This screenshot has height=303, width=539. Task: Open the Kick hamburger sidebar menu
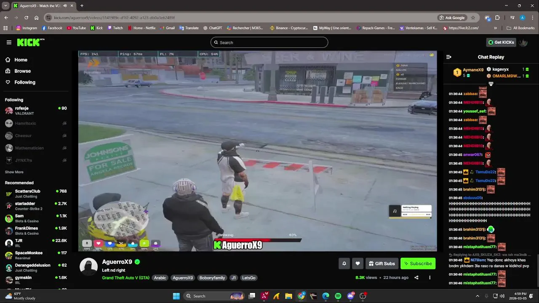pyautogui.click(x=9, y=43)
